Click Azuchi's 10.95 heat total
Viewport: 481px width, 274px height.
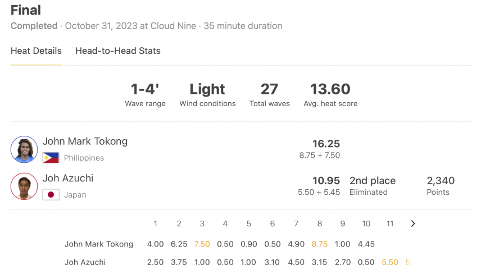click(x=326, y=181)
